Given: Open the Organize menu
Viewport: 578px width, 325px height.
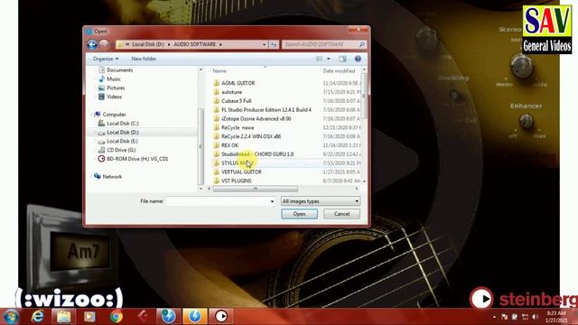Looking at the screenshot, I should (x=106, y=59).
